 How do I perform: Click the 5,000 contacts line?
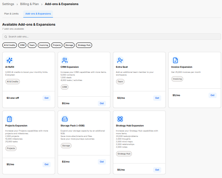point(68,75)
